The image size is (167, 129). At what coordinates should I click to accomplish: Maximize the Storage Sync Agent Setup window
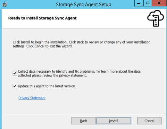[x=147, y=3]
